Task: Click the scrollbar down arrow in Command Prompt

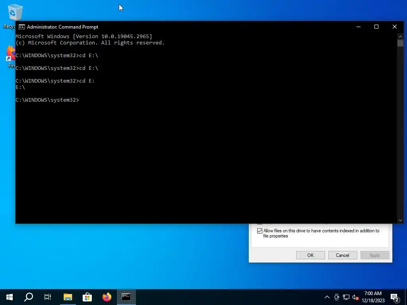Action: coord(400,220)
